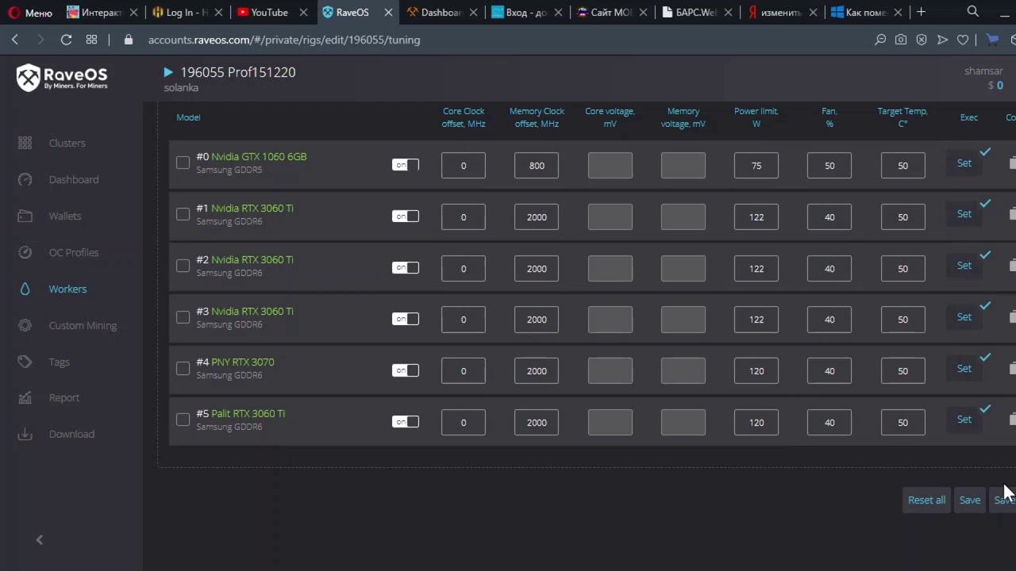Click memory voltage field for #0 GTX 1060
Image resolution: width=1016 pixels, height=571 pixels.
(x=683, y=166)
